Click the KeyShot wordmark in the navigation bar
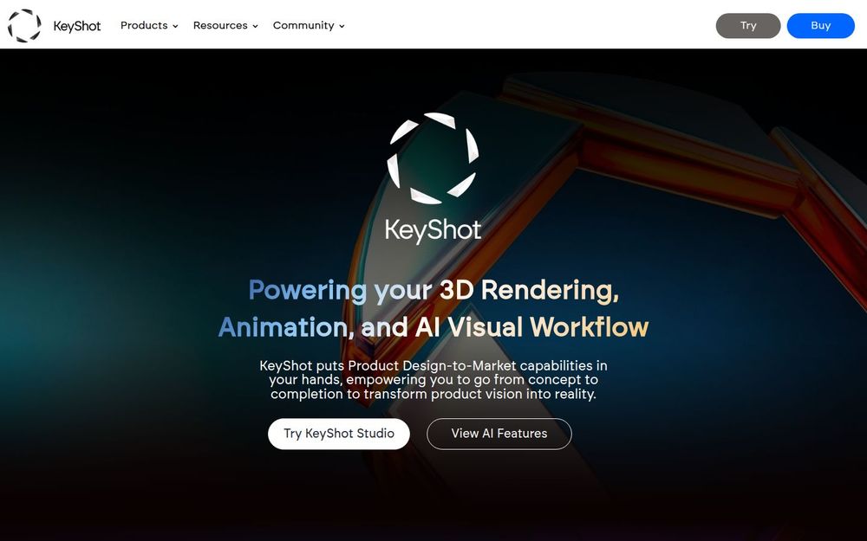 point(77,26)
